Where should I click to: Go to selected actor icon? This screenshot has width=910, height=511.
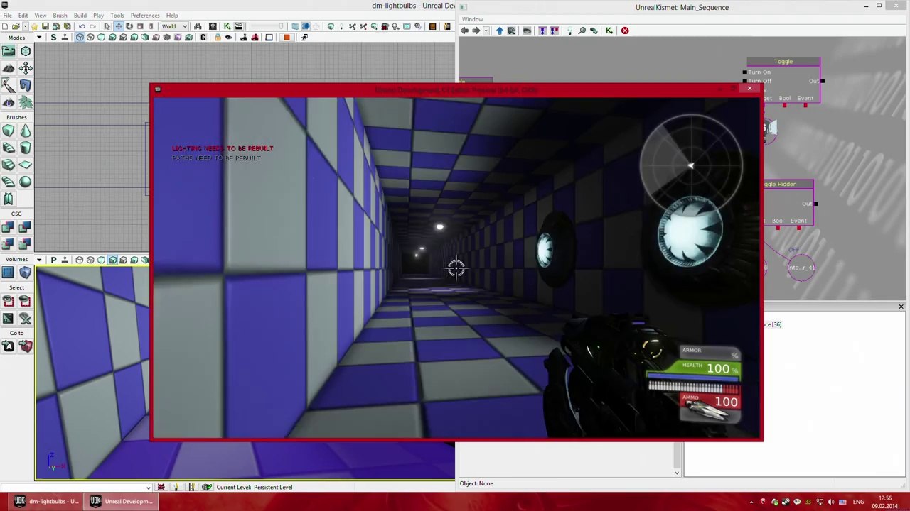pos(9,346)
